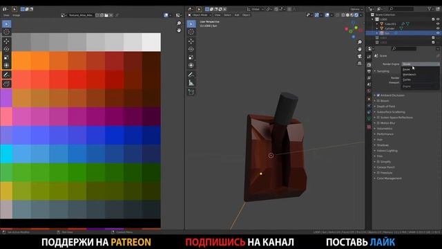
Task: Click the pan hand icon in the image editor
Action: click(x=179, y=30)
